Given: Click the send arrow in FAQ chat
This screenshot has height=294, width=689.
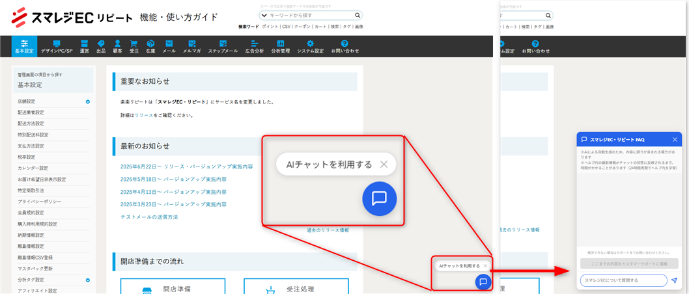Looking at the screenshot, I should [675, 280].
